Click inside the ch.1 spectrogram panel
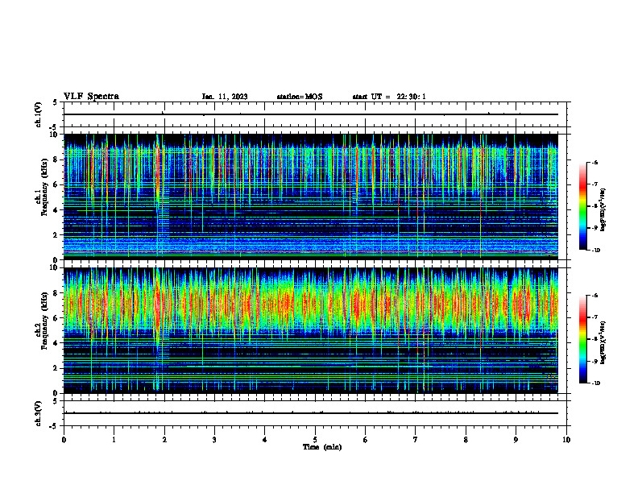Image resolution: width=638 pixels, height=493 pixels. tap(311, 197)
